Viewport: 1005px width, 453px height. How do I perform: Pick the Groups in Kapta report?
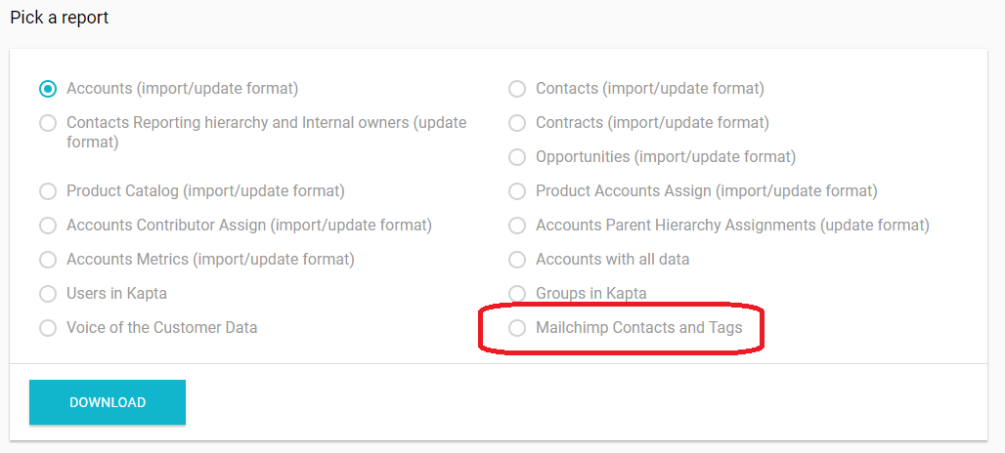(517, 294)
